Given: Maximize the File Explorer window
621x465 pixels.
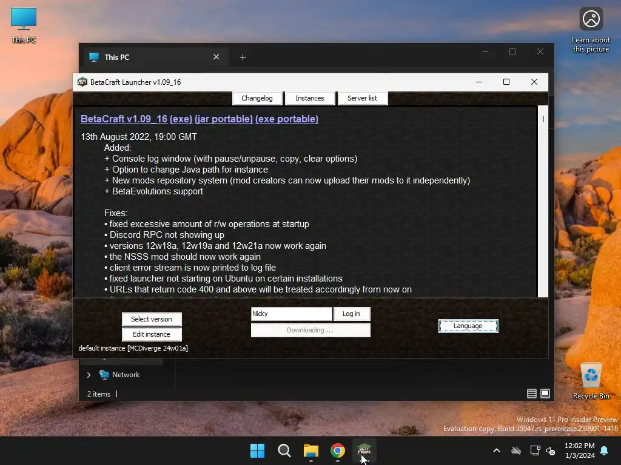Looking at the screenshot, I should click(x=512, y=52).
